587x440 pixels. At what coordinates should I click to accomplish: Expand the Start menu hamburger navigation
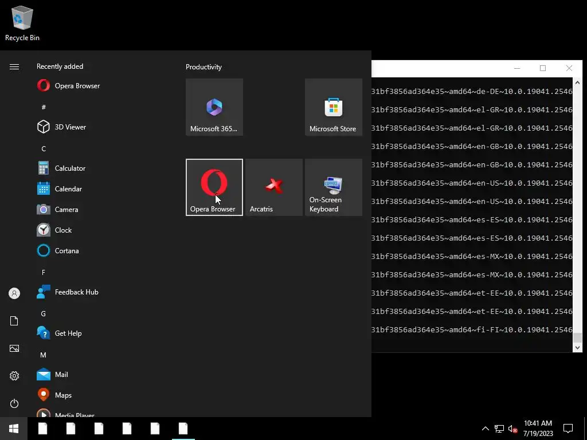pos(14,66)
